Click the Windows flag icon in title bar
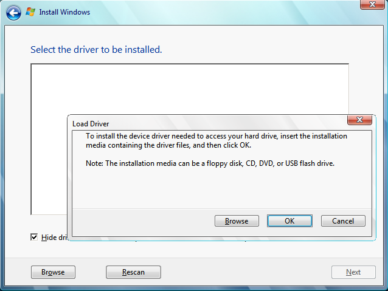 pos(30,12)
